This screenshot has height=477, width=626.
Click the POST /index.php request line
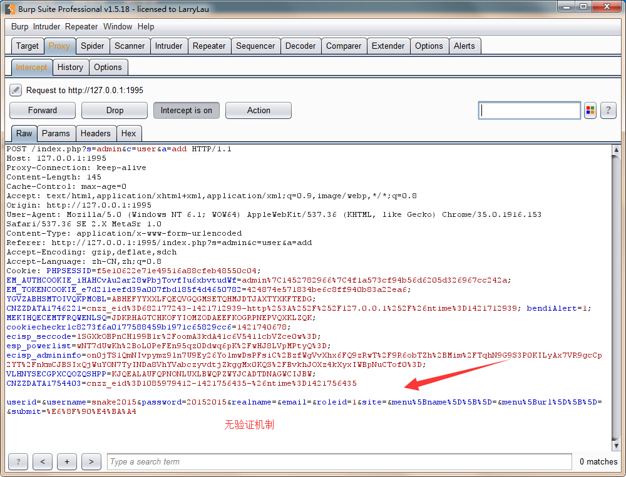point(119,149)
